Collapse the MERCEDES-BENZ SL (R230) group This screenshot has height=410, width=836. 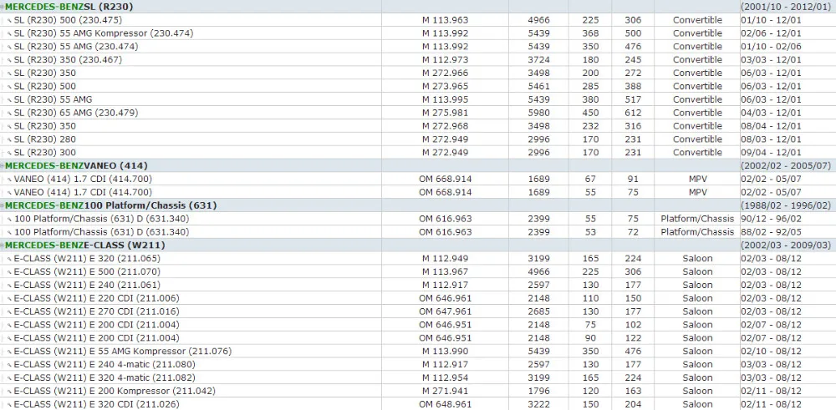click(x=3, y=7)
